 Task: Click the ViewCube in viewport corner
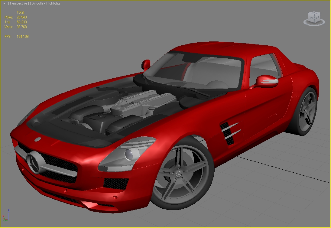pos(314,17)
